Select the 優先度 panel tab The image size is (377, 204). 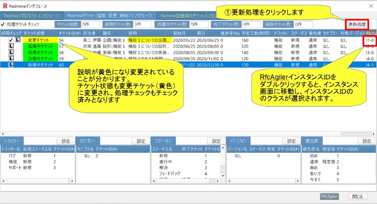[312, 141]
